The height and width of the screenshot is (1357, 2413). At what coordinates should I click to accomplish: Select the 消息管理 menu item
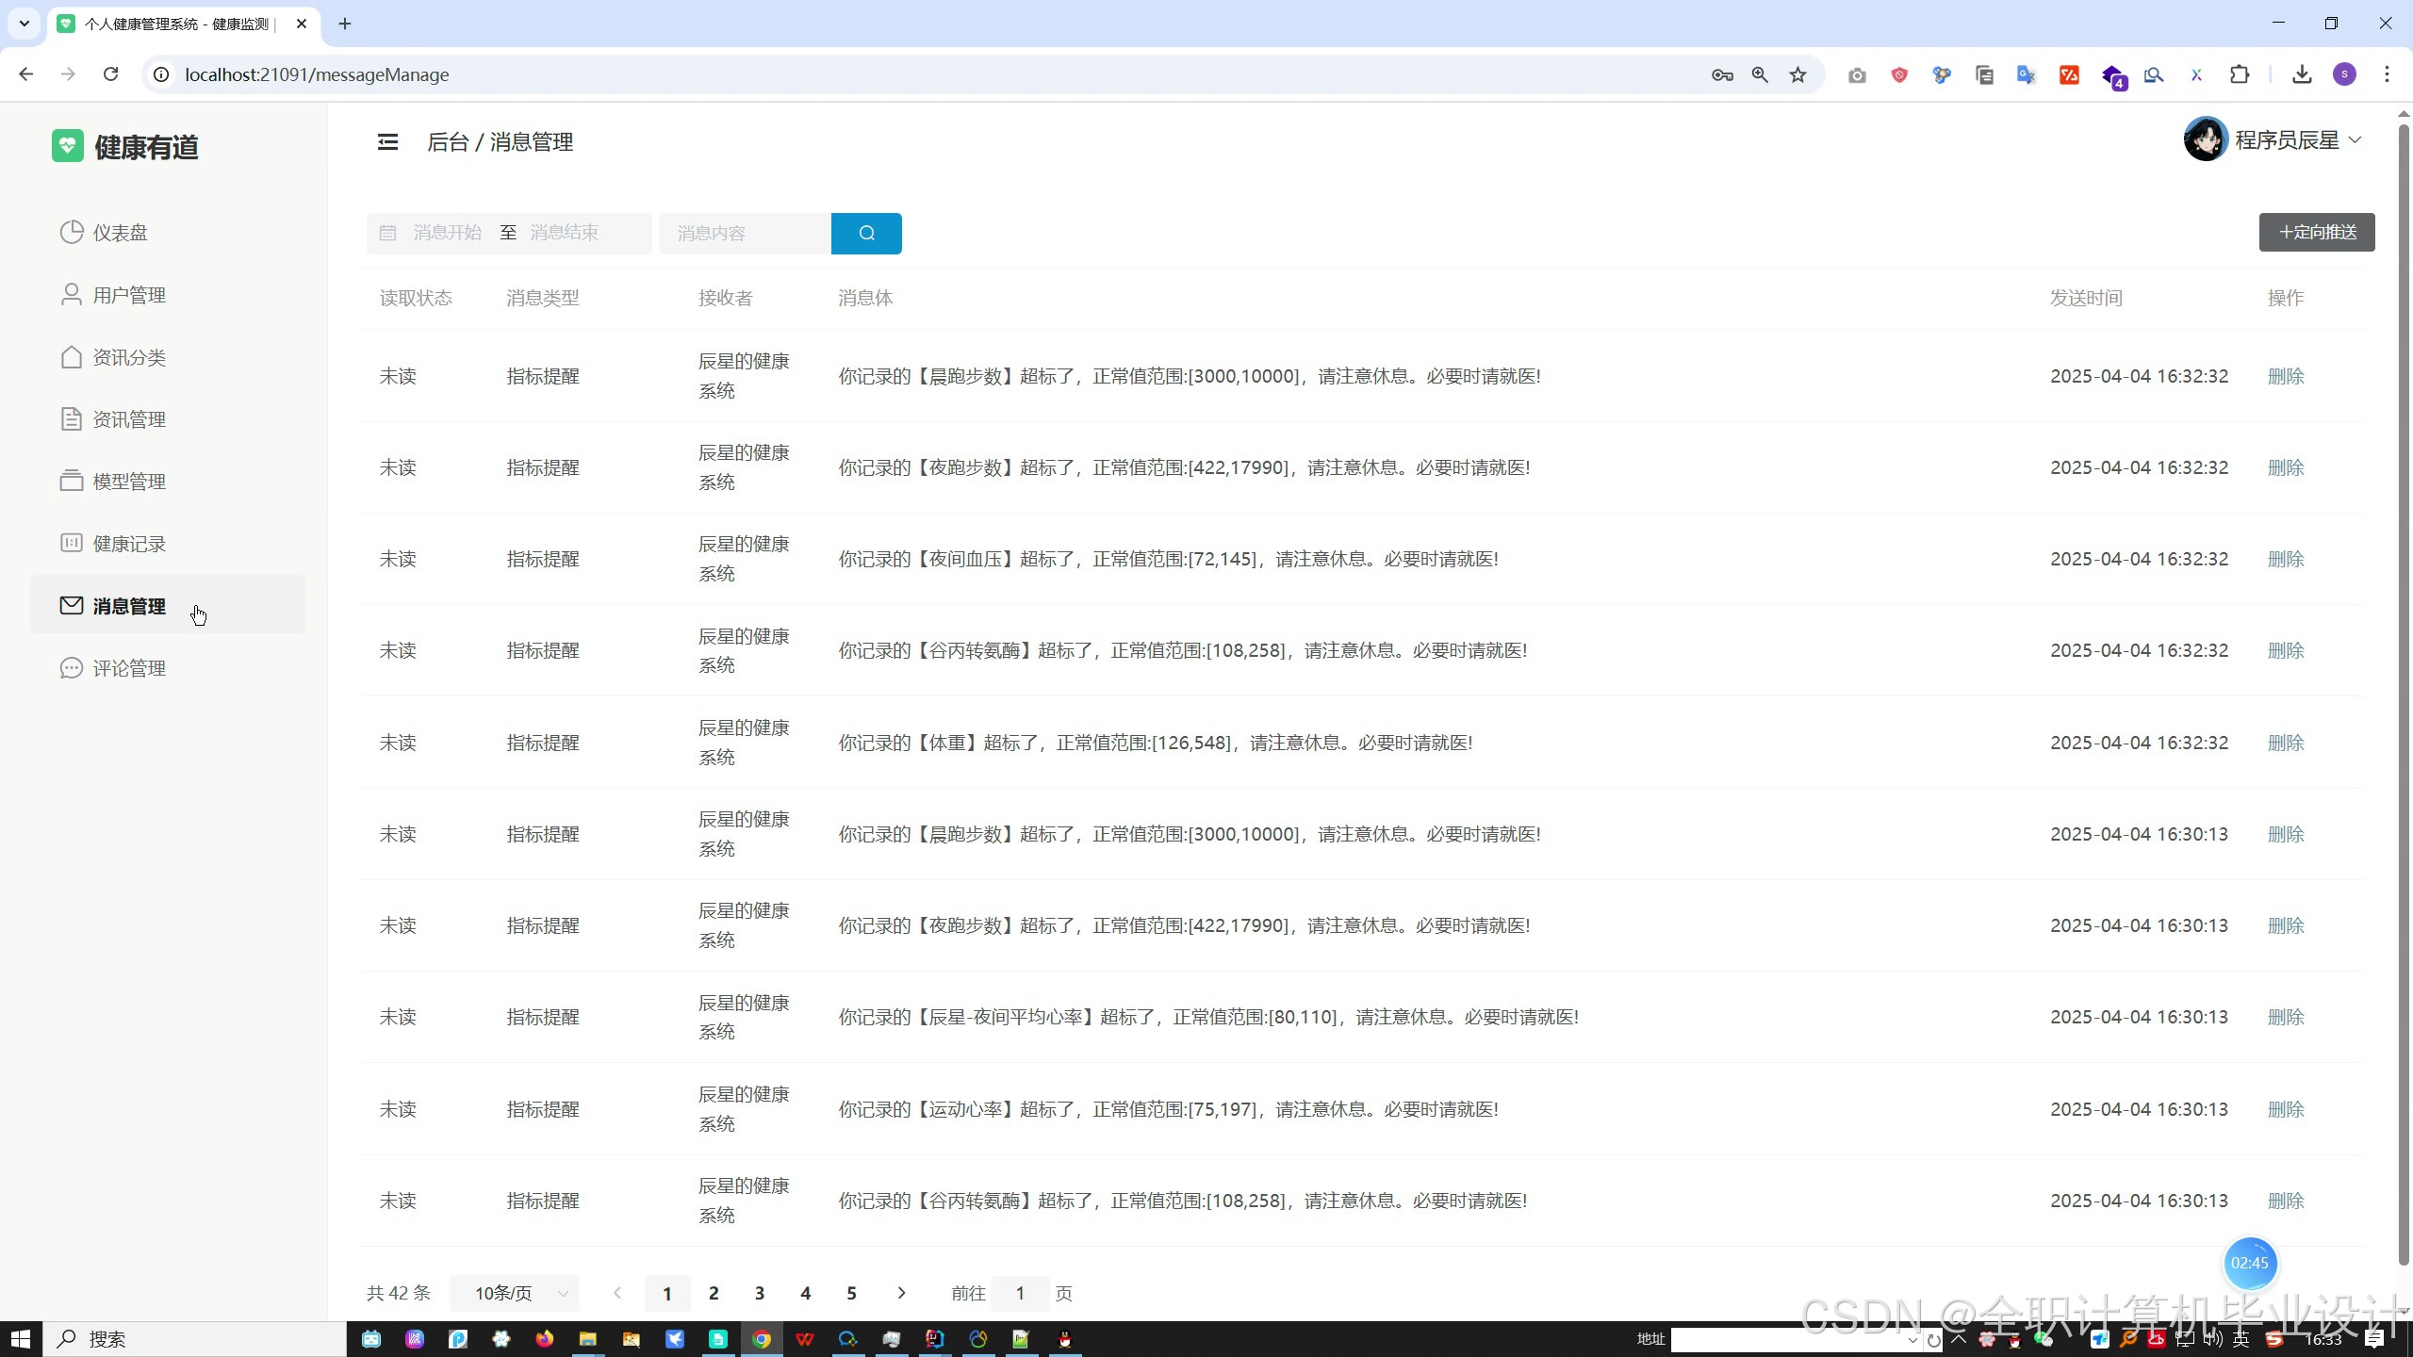pos(129,606)
